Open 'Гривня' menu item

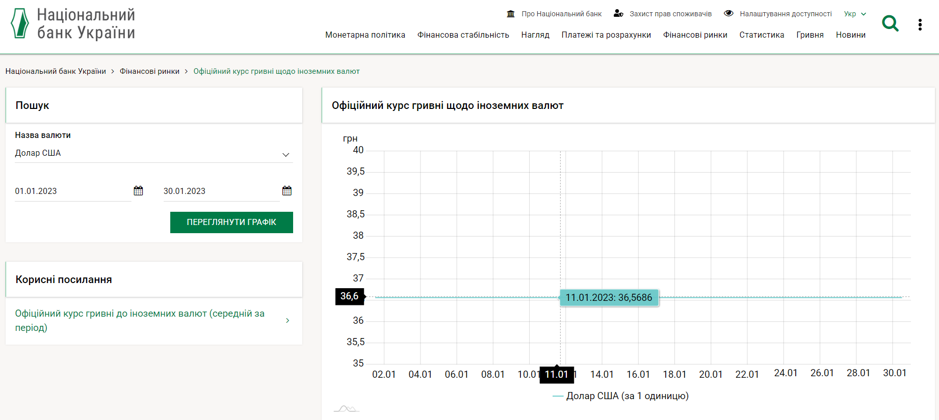click(x=810, y=35)
